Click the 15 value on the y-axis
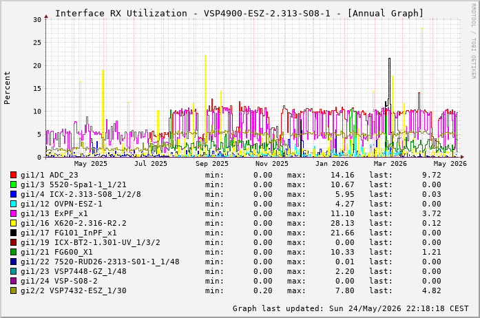Image resolution: width=480 pixels, height=318 pixels. coord(37,89)
